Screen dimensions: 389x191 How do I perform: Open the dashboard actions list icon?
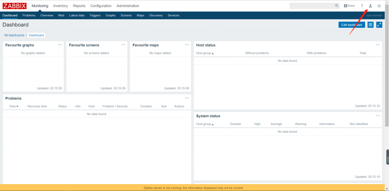pos(370,25)
